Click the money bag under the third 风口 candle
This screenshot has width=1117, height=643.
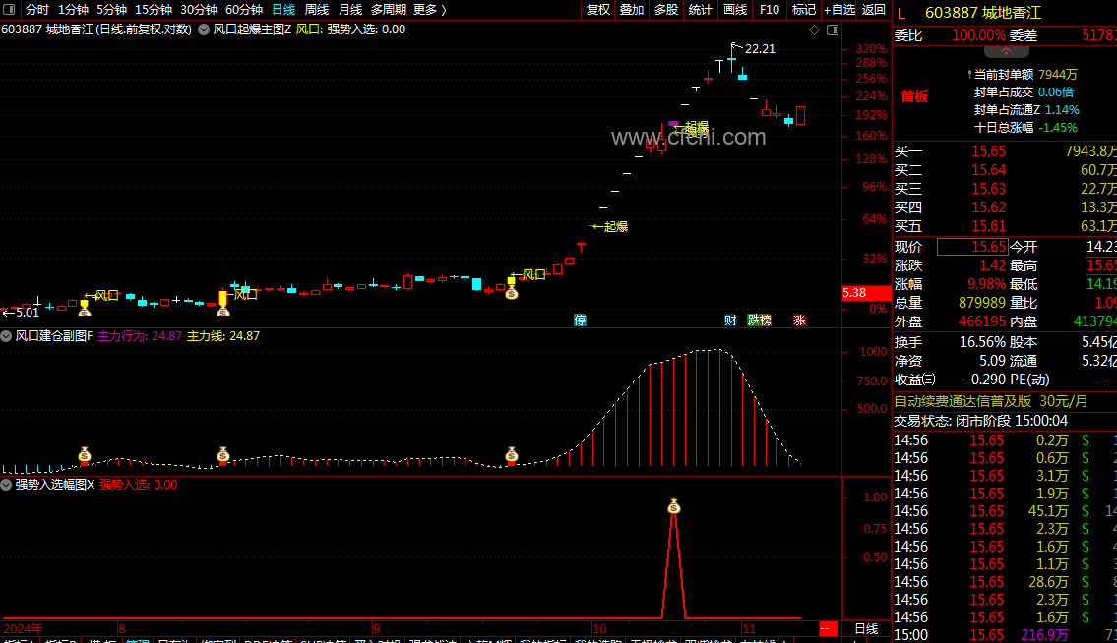tap(512, 291)
